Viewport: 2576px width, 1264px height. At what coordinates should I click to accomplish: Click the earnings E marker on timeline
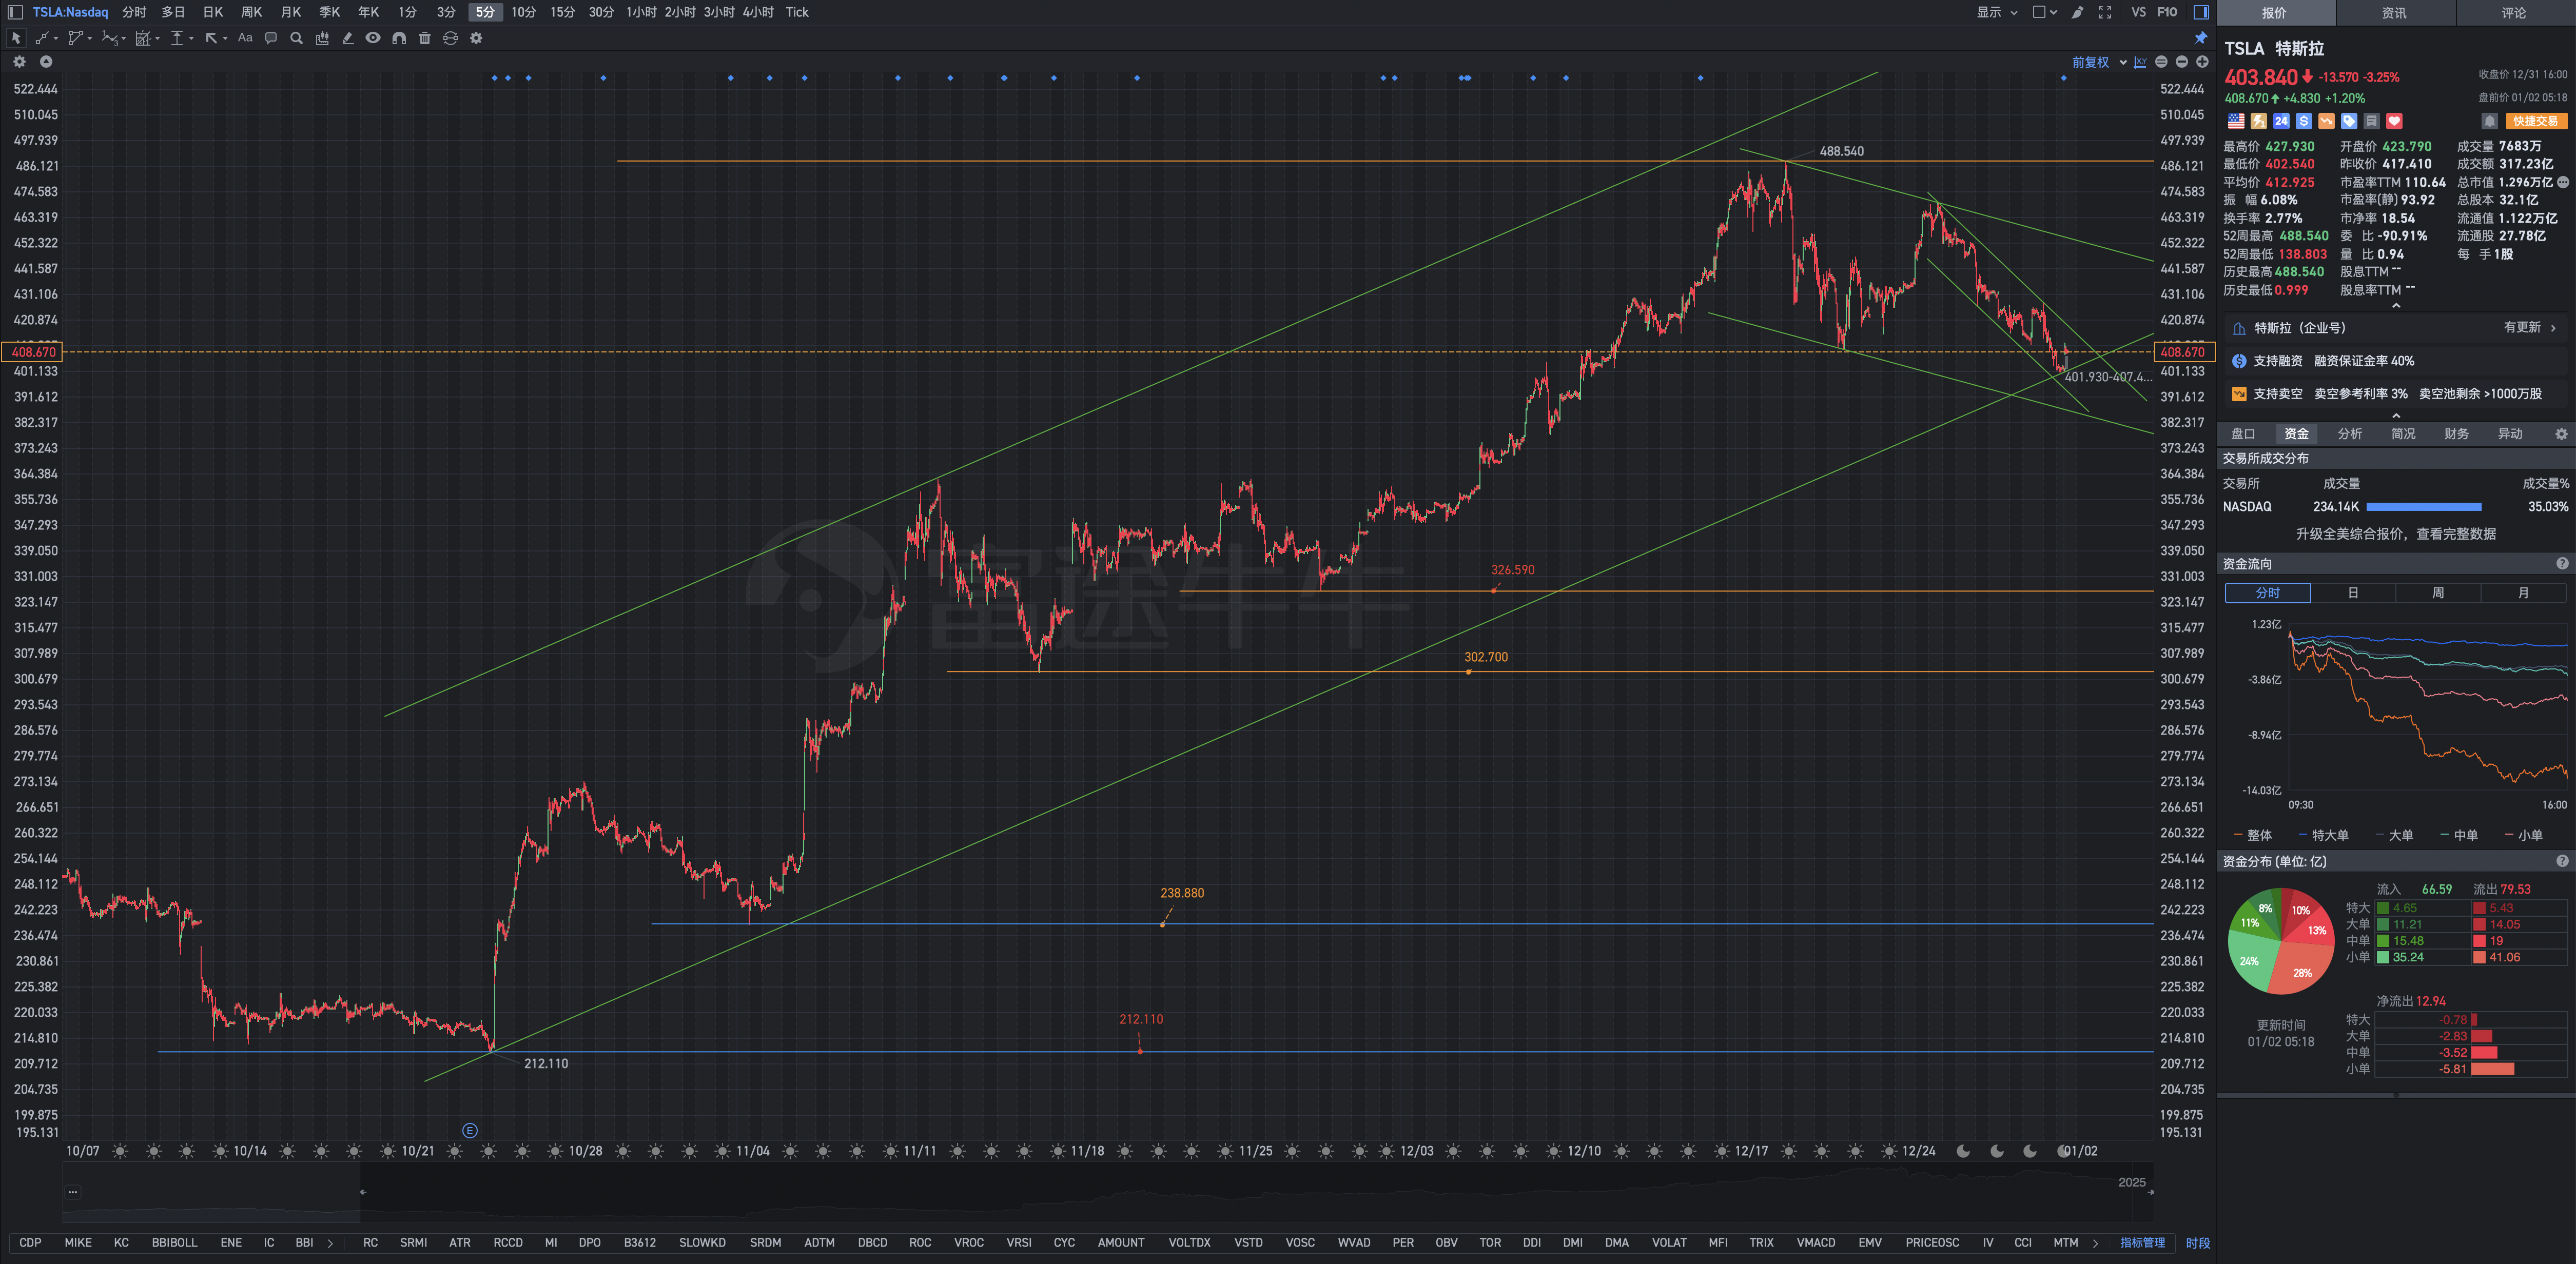[x=470, y=1131]
